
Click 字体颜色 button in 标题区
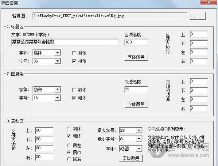pos(136,57)
